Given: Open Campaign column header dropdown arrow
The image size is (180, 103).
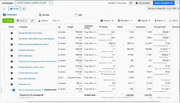Looking at the screenshot, I should coord(57,27).
